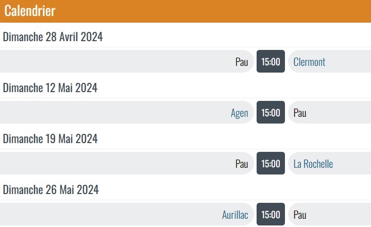Screen dimensions: 371x227
Task: Click home team Pau facing Clermont
Action: coord(242,62)
